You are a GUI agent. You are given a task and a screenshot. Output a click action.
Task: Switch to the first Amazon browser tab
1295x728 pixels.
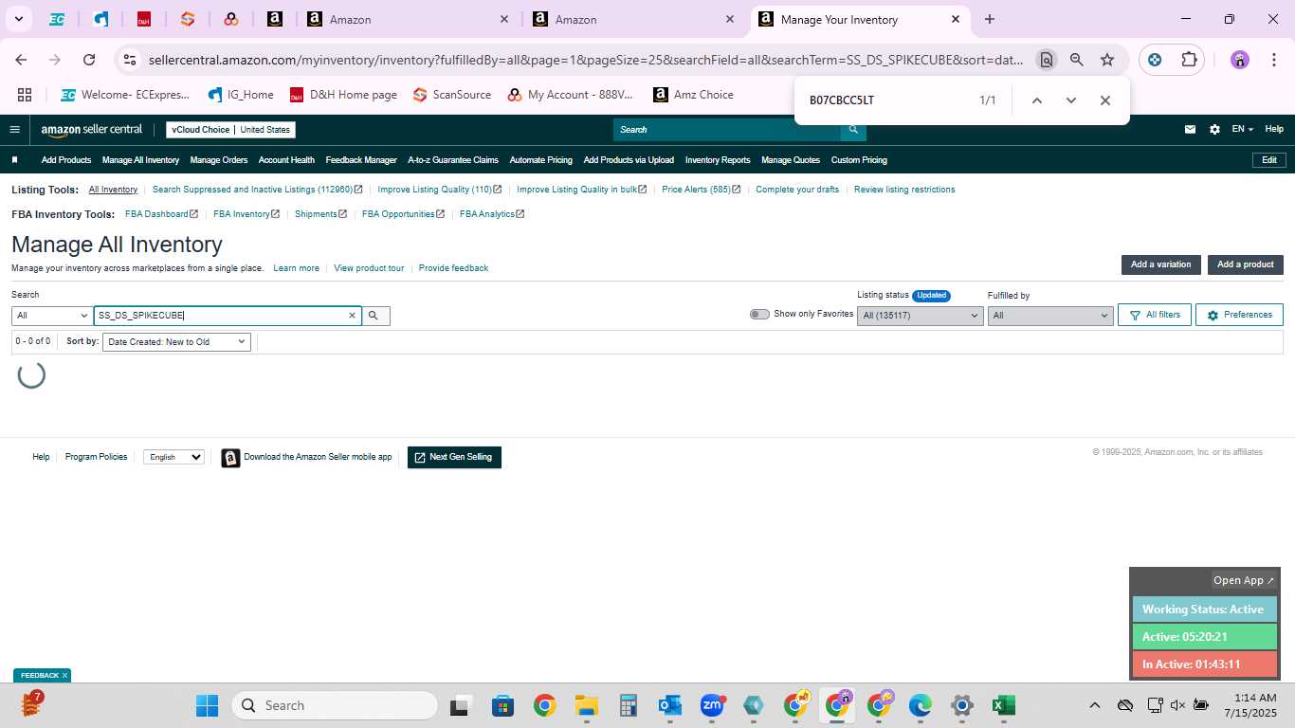pyautogui.click(x=410, y=19)
